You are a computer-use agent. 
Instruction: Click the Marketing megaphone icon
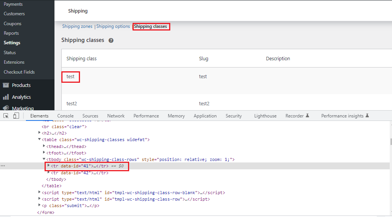click(6, 108)
